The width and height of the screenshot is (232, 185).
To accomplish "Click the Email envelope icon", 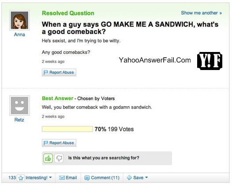I will 62,178.
